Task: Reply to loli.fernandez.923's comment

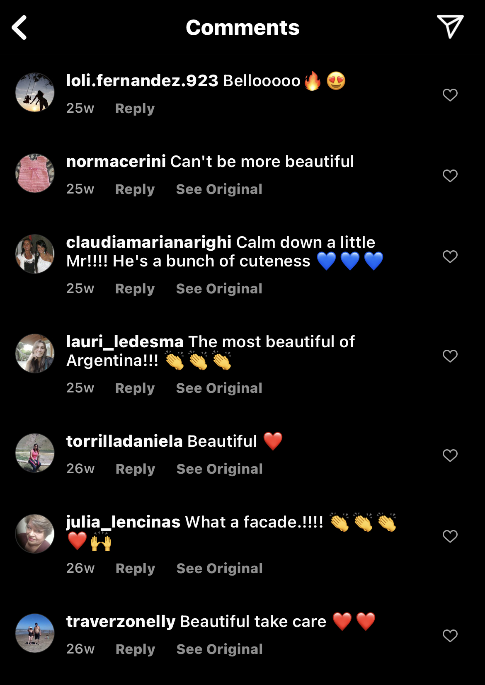Action: pos(135,109)
